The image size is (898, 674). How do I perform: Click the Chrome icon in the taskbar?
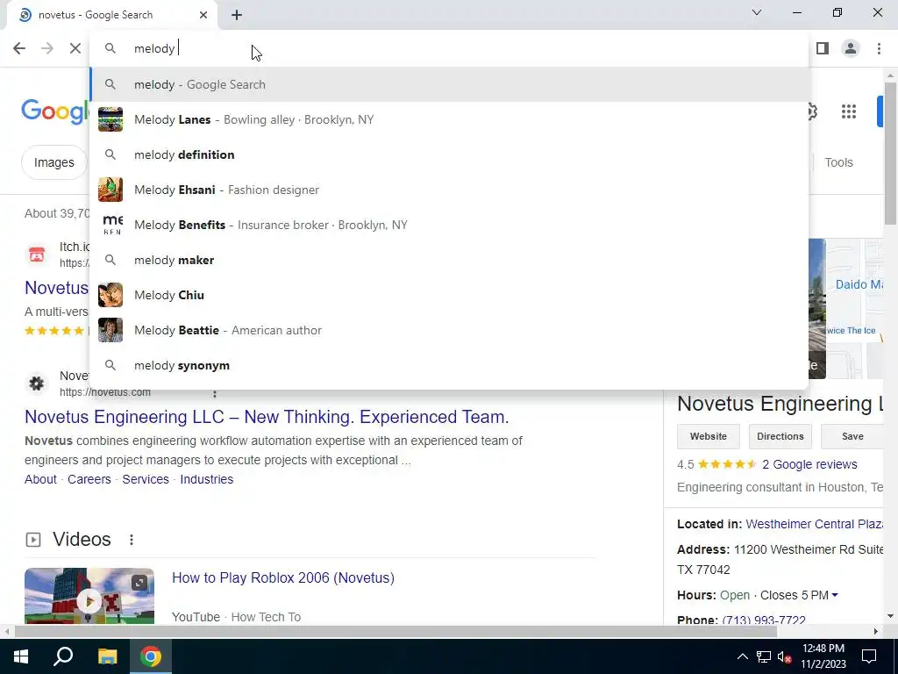click(151, 656)
